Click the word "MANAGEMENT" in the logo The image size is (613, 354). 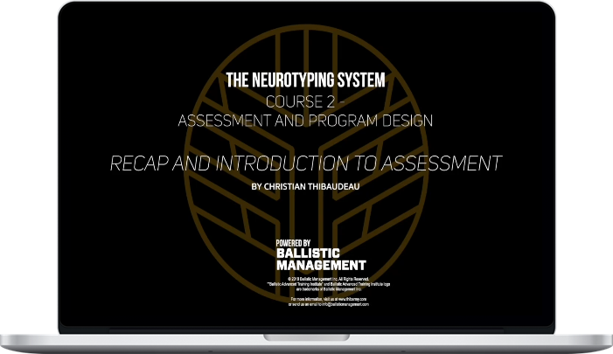[320, 264]
